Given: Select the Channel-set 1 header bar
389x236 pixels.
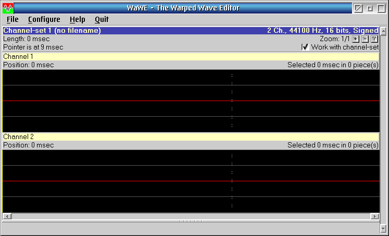Looking at the screenshot, I should pyautogui.click(x=191, y=31).
